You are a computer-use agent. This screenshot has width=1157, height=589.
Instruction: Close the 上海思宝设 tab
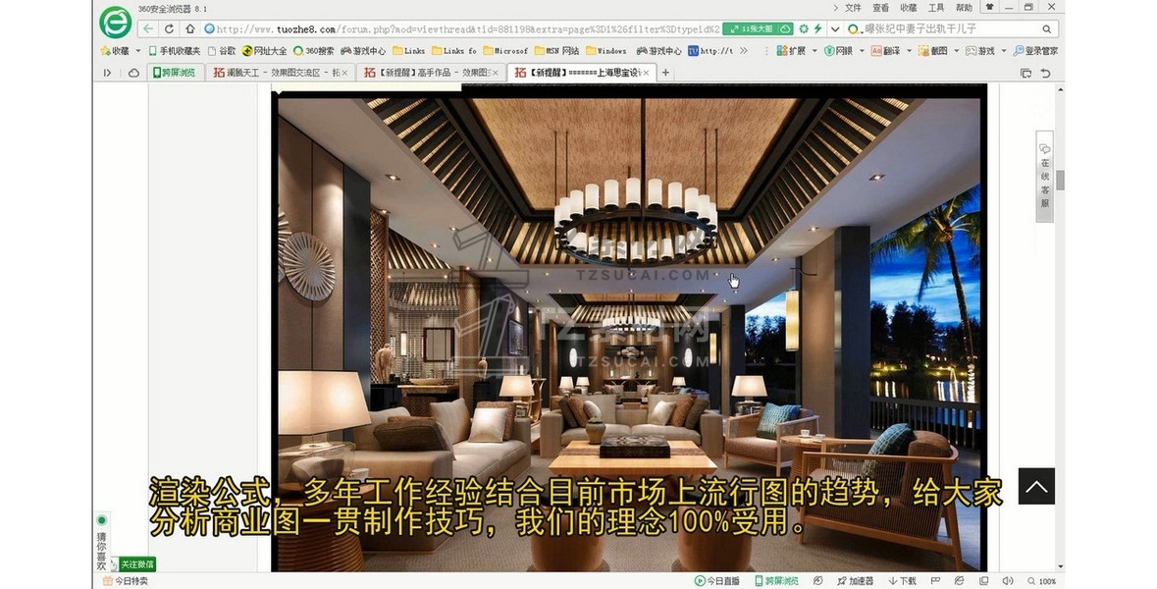click(646, 73)
